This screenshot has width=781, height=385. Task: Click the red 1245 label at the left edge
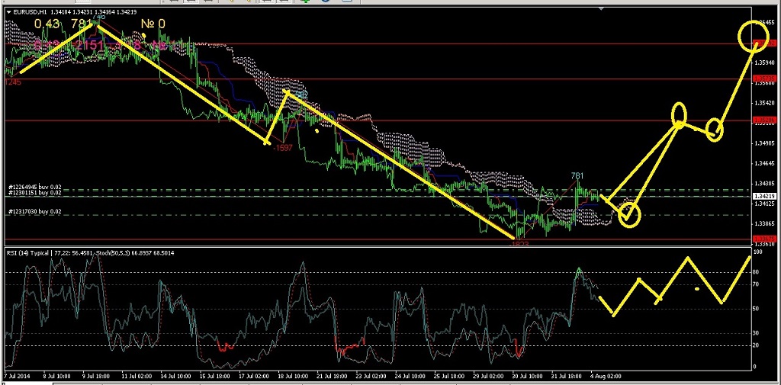pos(12,82)
